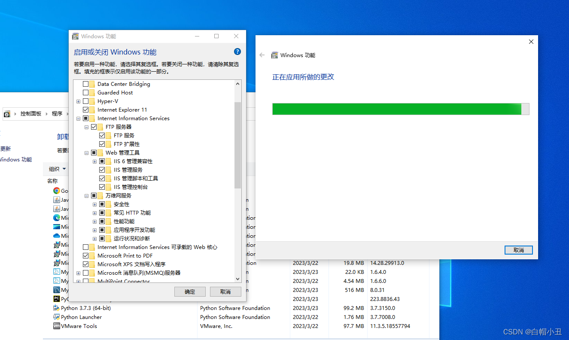Uncheck the IIS 管理控制台 checkbox
Screen dimensions: 569x340
coord(102,187)
